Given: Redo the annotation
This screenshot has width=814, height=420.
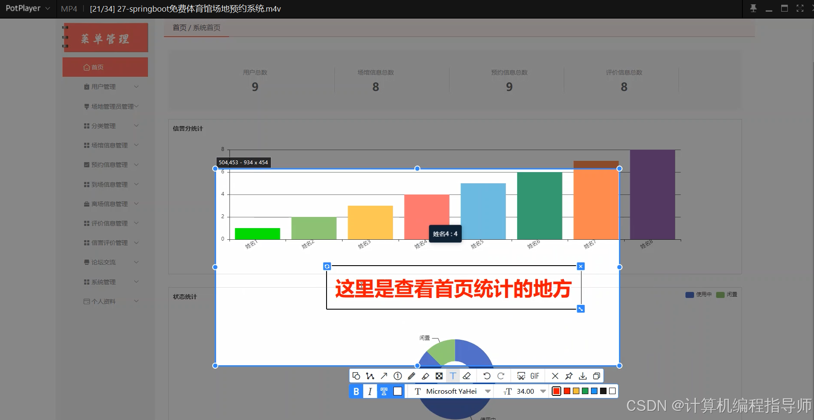Looking at the screenshot, I should pyautogui.click(x=501, y=376).
